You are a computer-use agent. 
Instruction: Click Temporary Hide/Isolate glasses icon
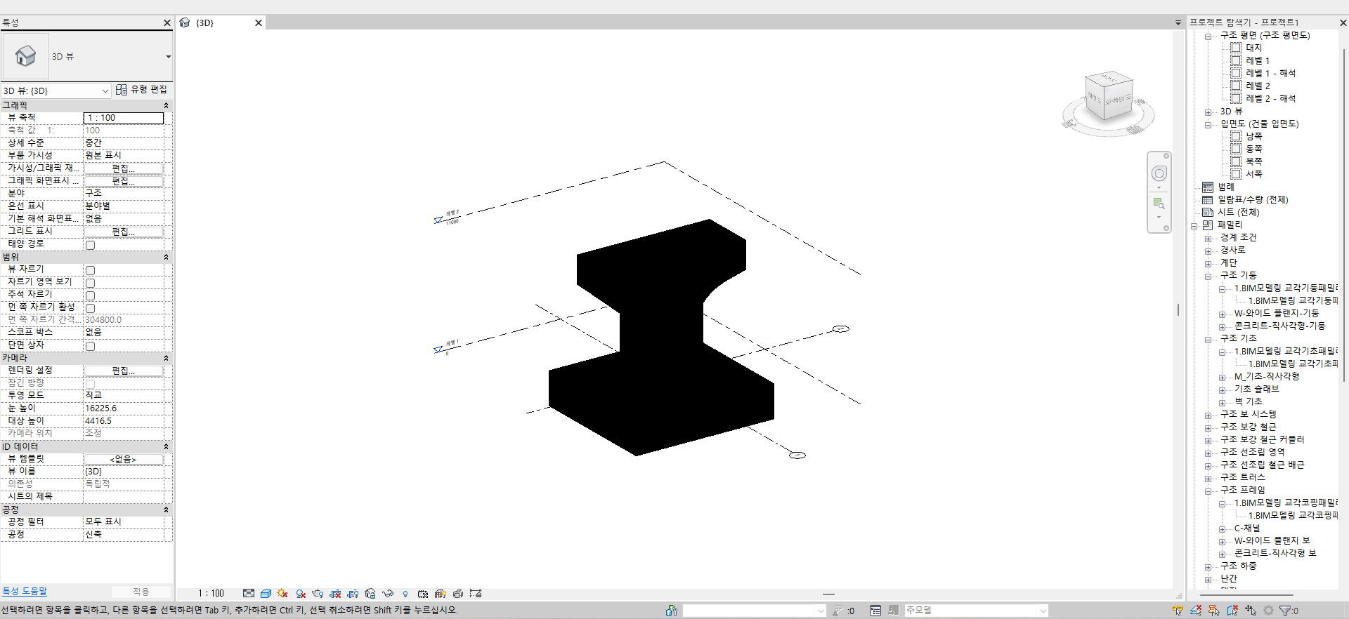[x=388, y=594]
